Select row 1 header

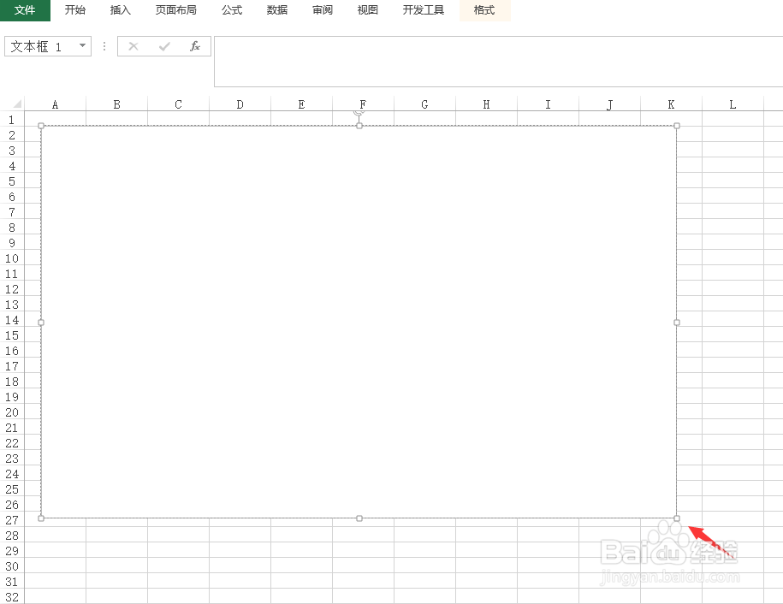click(x=12, y=120)
